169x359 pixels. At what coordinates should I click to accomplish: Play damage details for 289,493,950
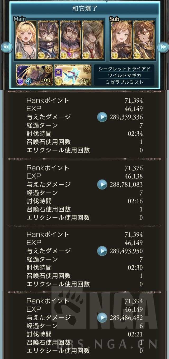pyautogui.click(x=102, y=251)
